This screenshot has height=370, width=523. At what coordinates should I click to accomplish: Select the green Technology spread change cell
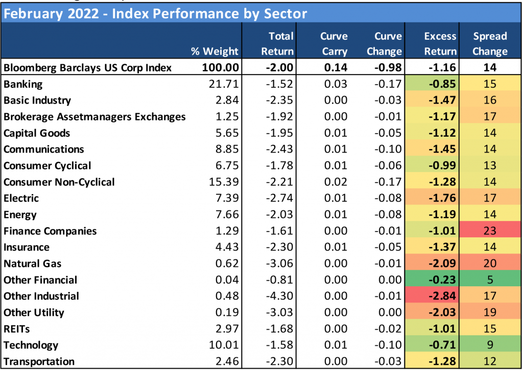[490, 345]
